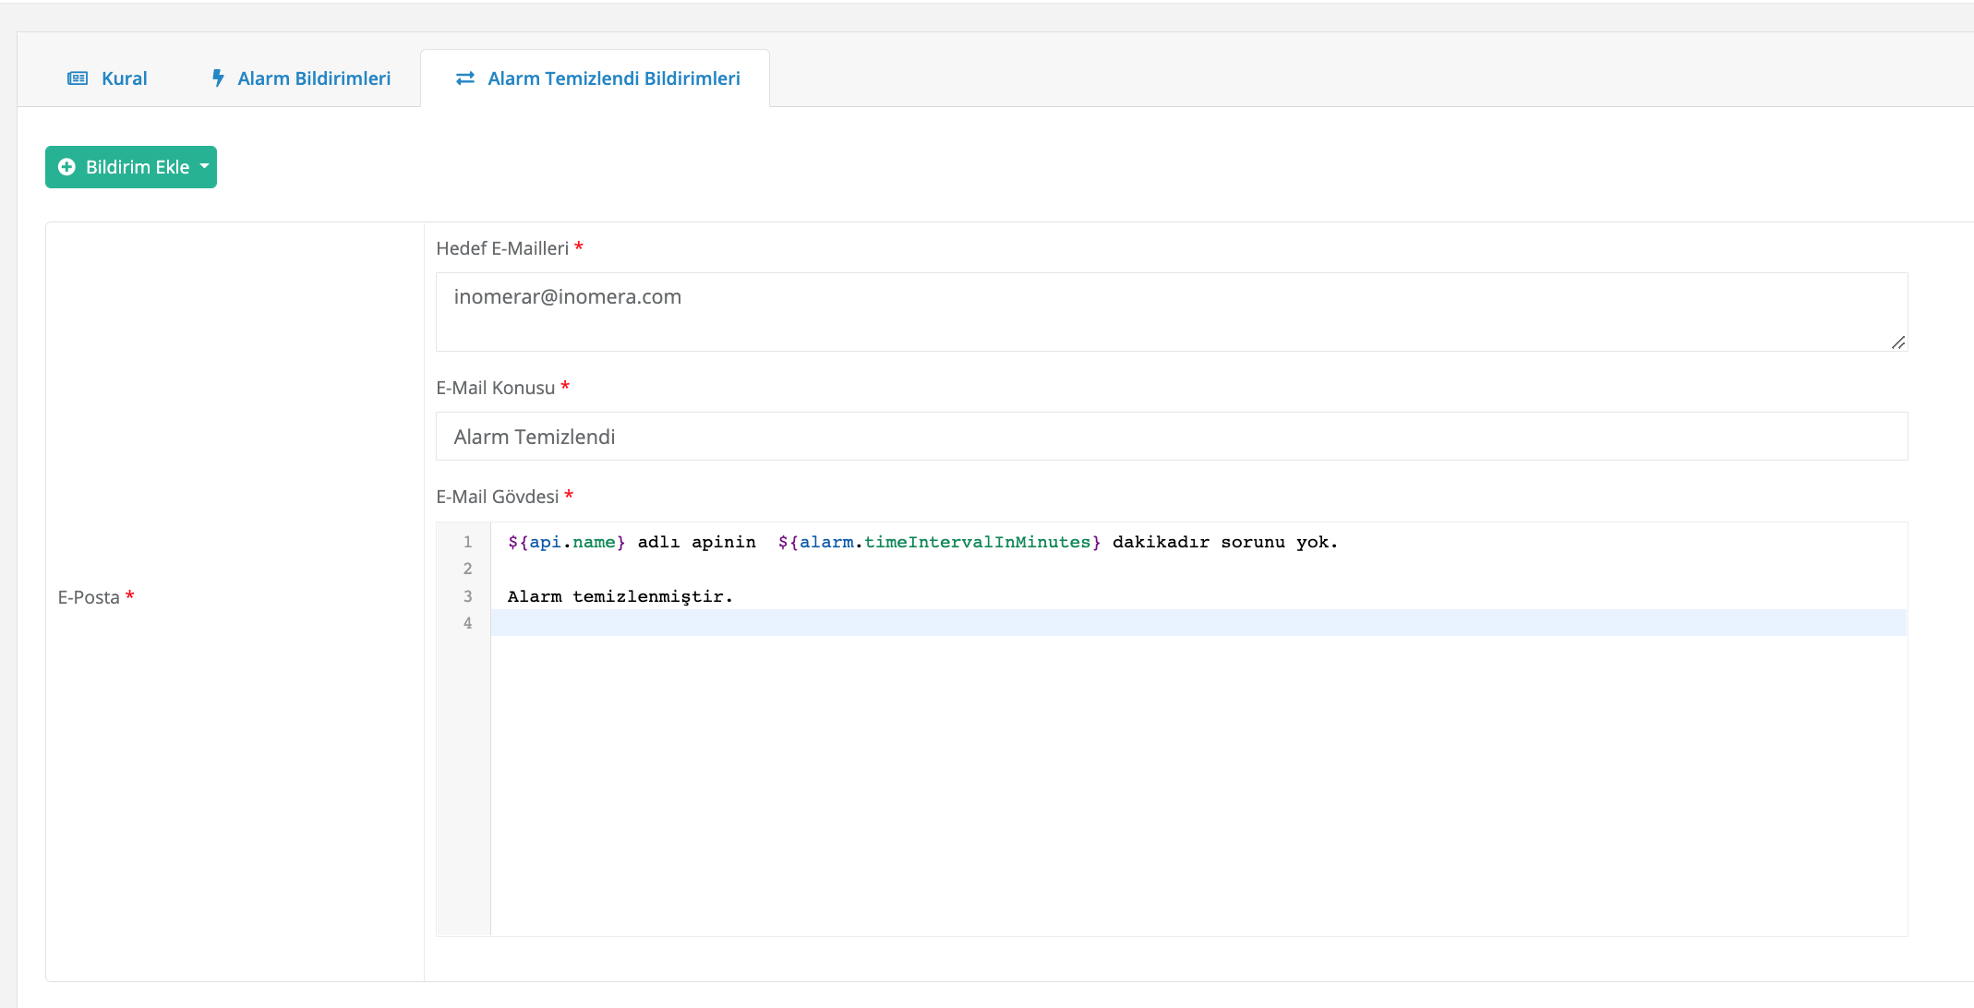Viewport: 1974px width, 1008px height.
Task: Click the plus icon on Bildirim Ekle
Action: [66, 167]
